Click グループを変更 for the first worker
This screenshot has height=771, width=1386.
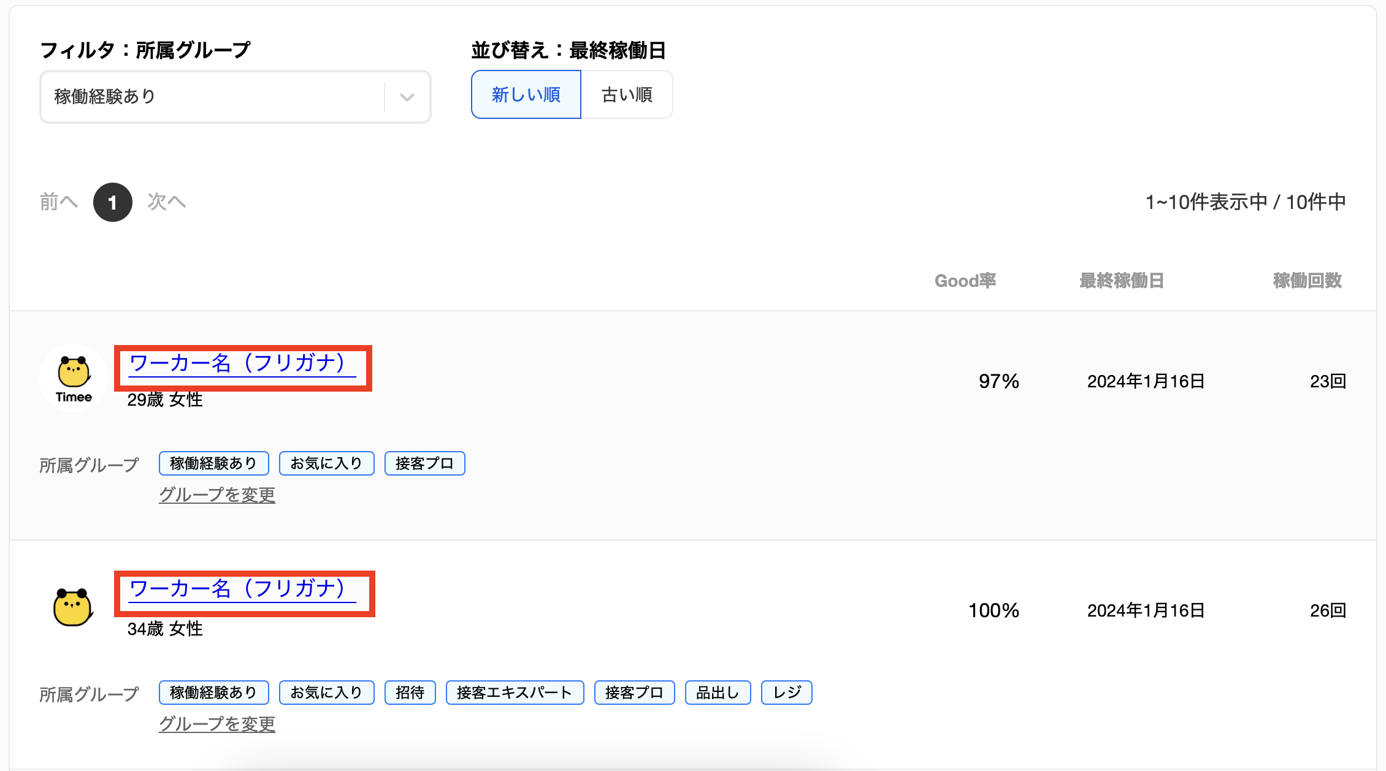point(217,495)
